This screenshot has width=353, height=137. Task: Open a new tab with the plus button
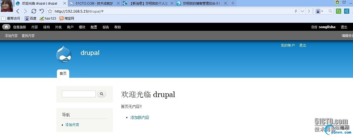(x=233, y=3)
